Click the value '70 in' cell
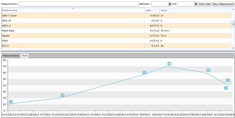Viewport: 235px width, 118px height. click(x=195, y=36)
